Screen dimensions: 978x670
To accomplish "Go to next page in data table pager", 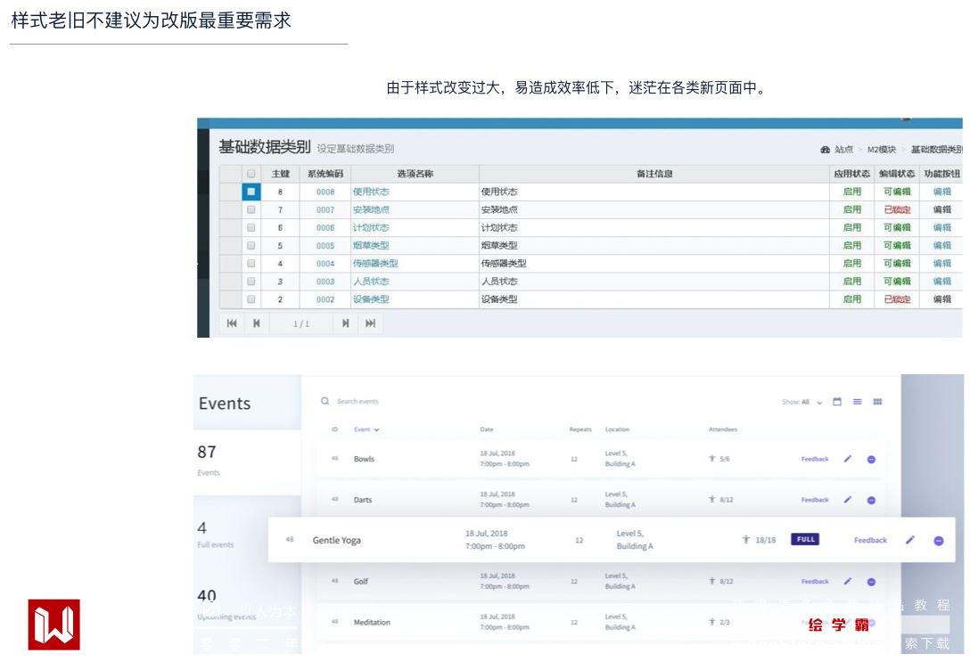I will [345, 323].
